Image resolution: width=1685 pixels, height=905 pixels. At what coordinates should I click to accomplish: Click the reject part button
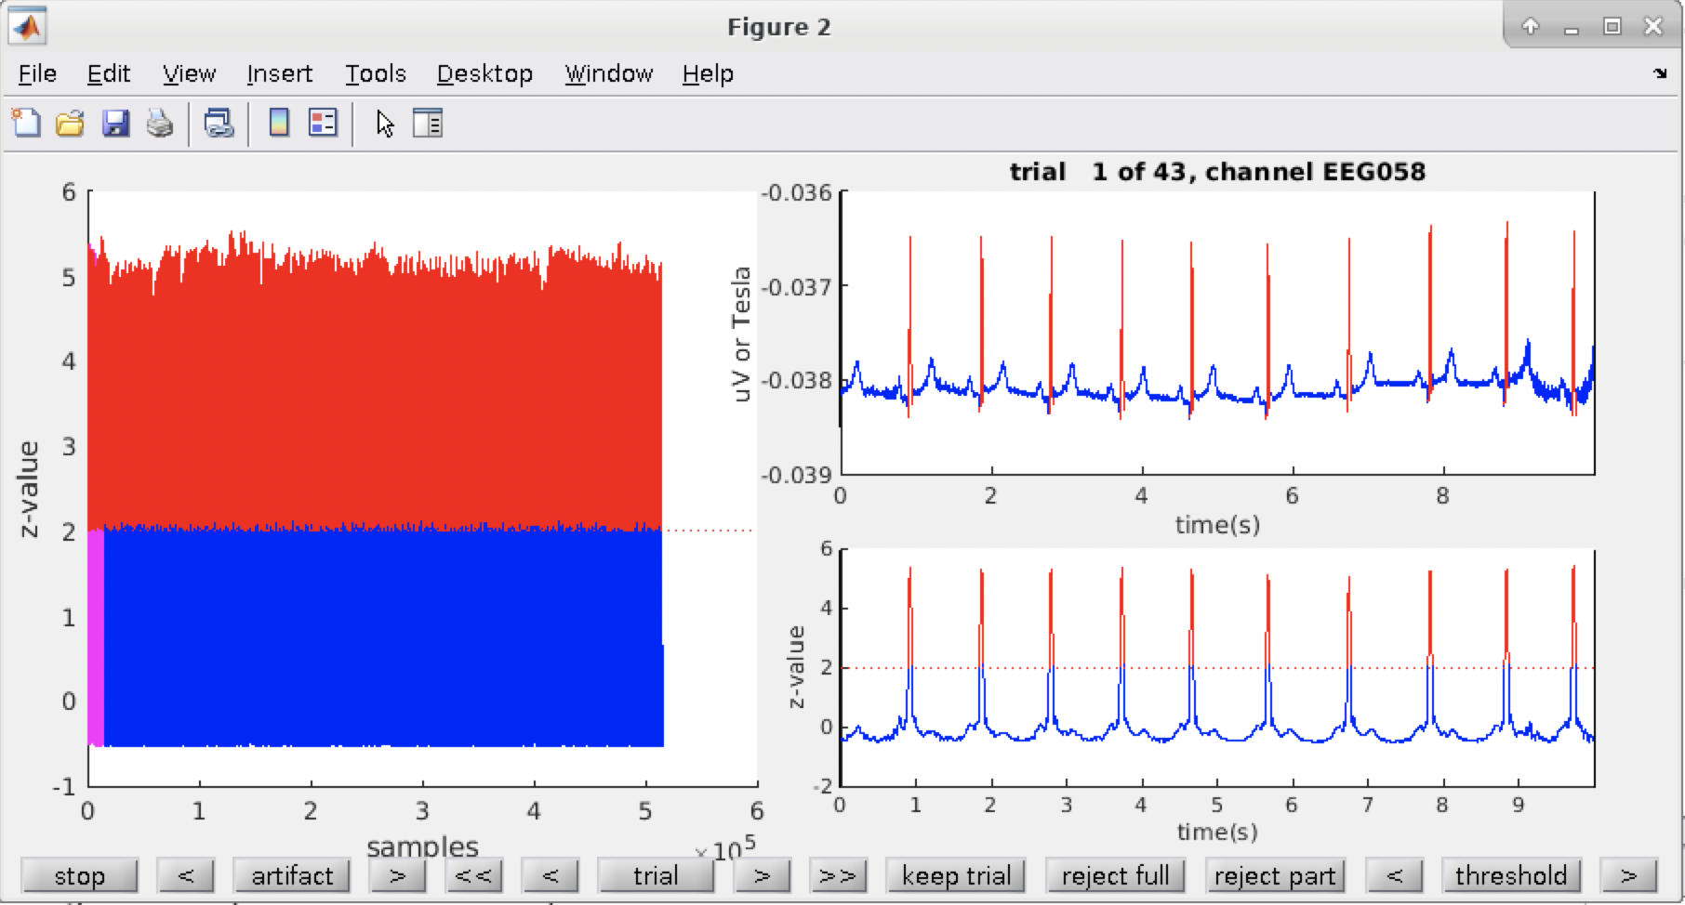[1275, 875]
